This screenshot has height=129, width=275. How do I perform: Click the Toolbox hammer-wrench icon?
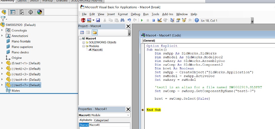190,20
